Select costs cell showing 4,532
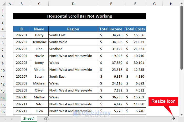 point(135,90)
